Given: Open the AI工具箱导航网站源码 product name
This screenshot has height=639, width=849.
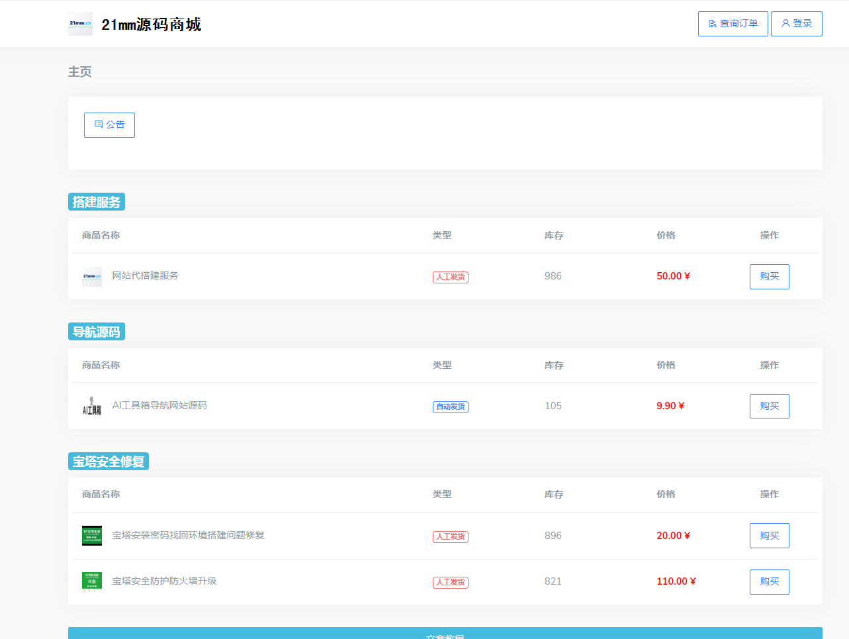Looking at the screenshot, I should [159, 405].
